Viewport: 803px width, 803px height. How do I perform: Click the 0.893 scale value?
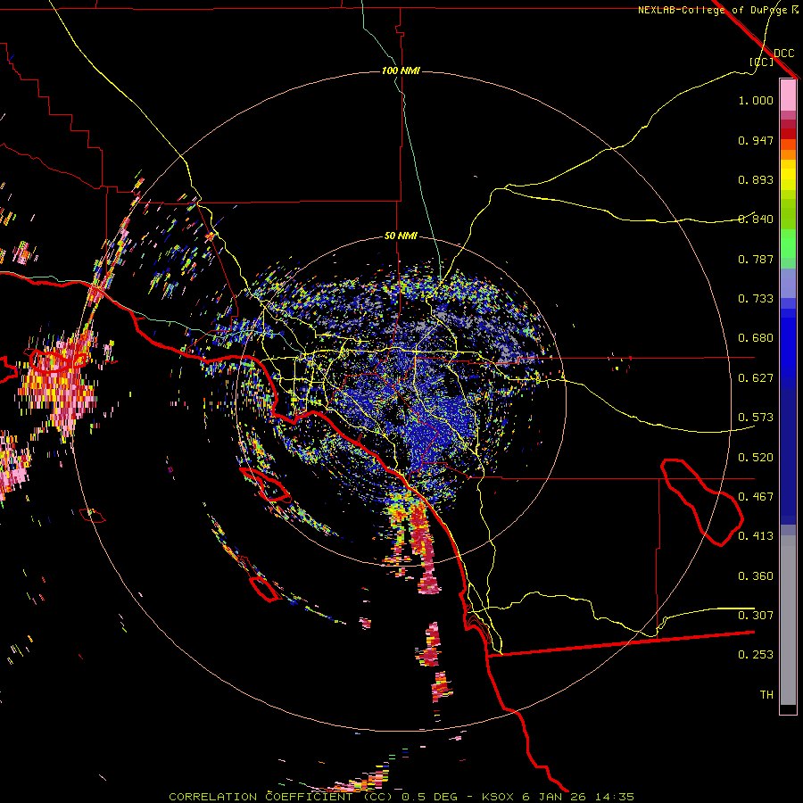[756, 179]
